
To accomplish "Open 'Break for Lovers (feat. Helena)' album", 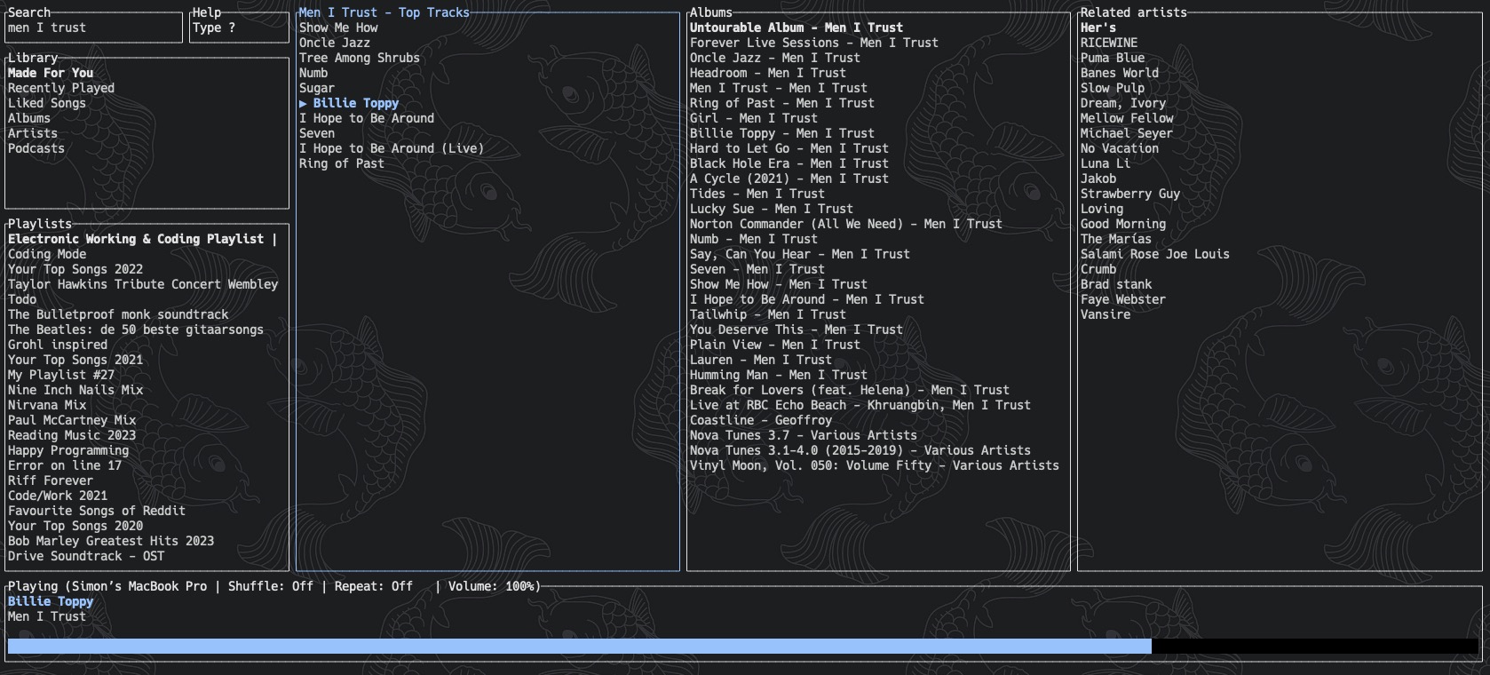I will point(850,390).
